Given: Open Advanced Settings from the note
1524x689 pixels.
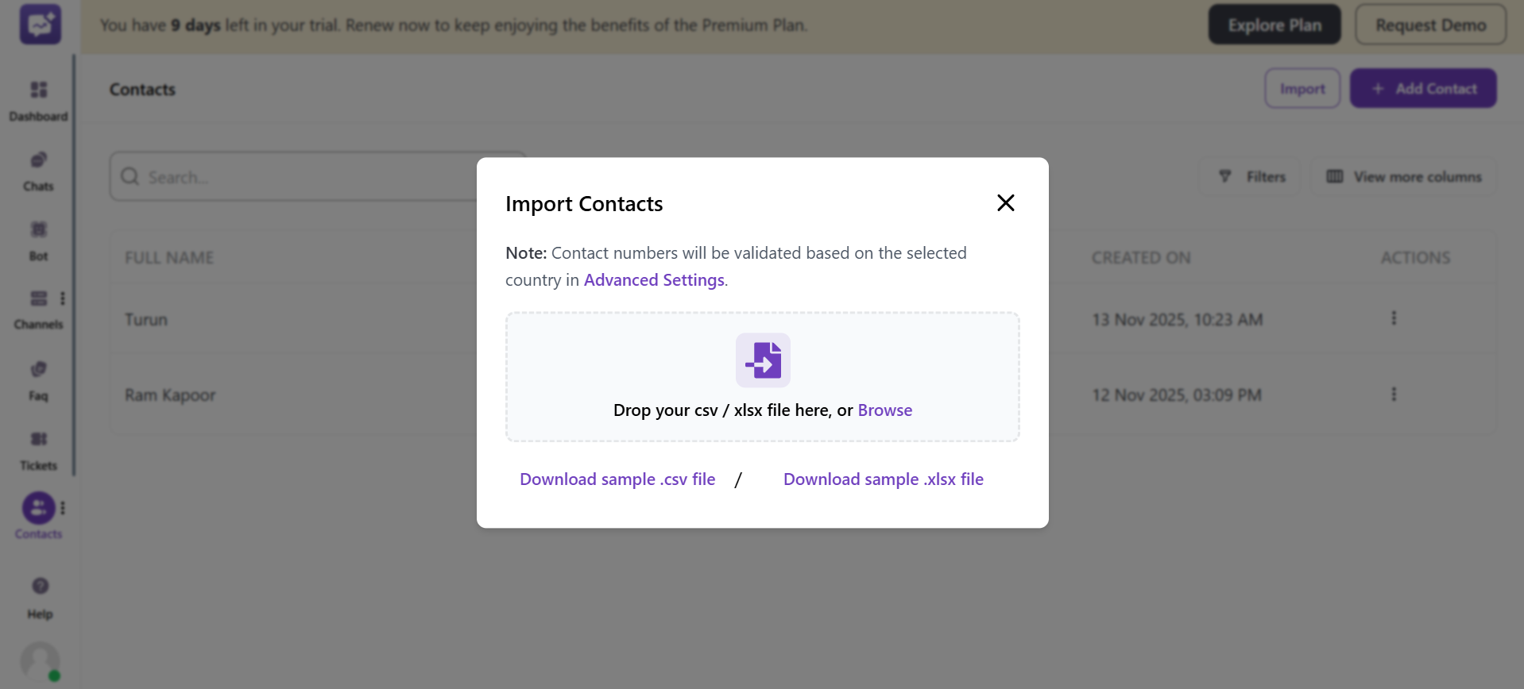Looking at the screenshot, I should pos(653,279).
